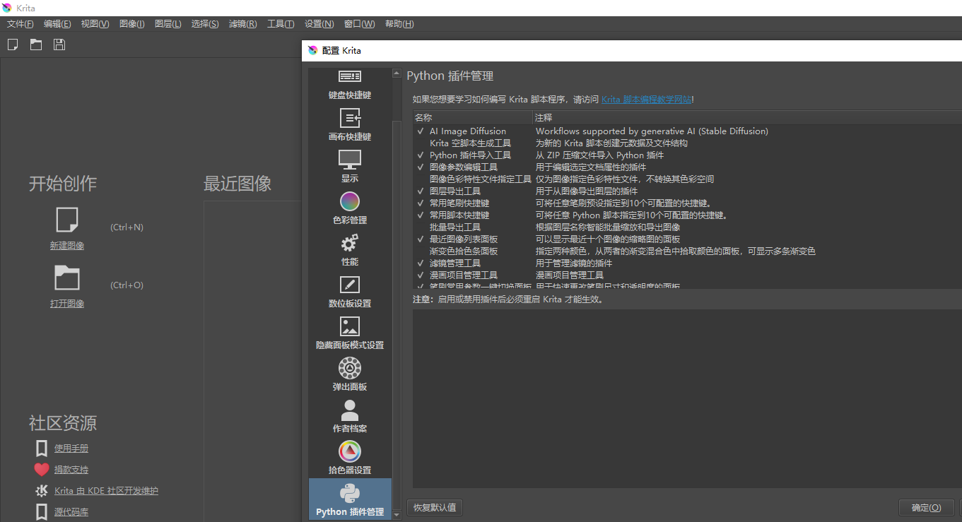Image resolution: width=962 pixels, height=522 pixels.
Task: Click the 源代码库 bookmark icon
Action: tap(42, 511)
